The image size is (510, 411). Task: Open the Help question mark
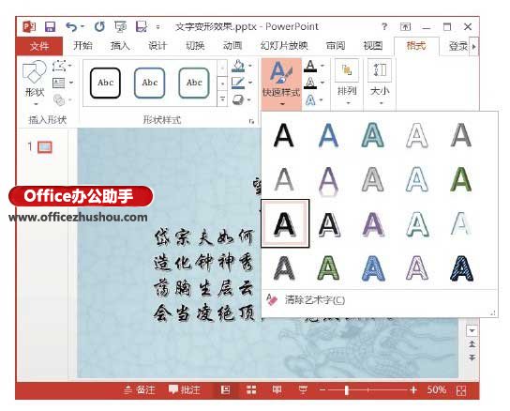point(384,26)
